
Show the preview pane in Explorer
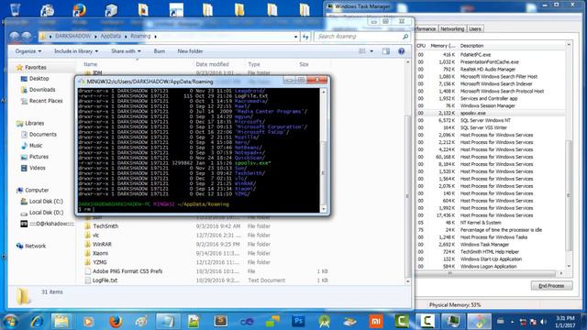(386, 51)
